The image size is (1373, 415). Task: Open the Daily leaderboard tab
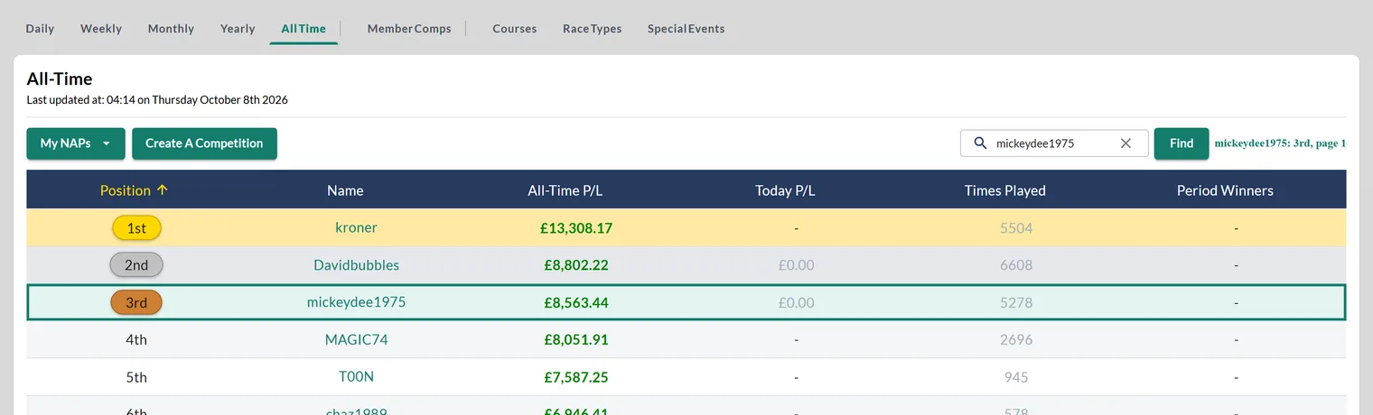tap(40, 29)
